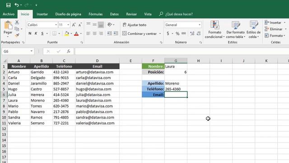Center text horizontally
The height and width of the screenshot is (163, 289).
[94, 34]
